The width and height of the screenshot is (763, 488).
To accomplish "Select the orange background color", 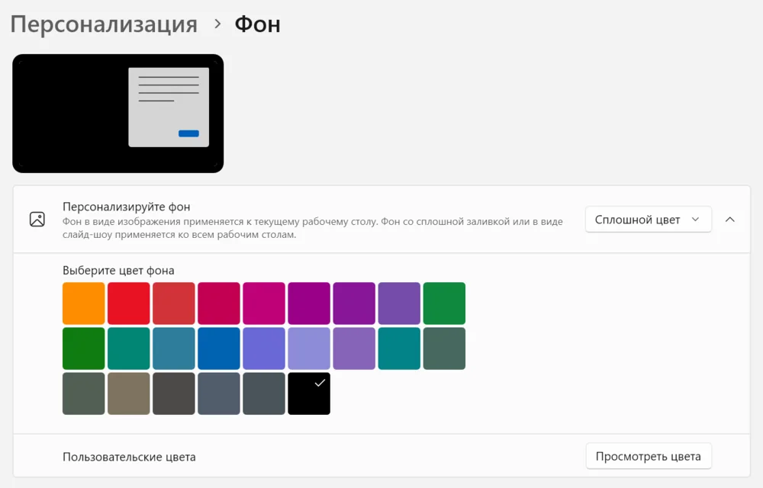I will tap(84, 303).
